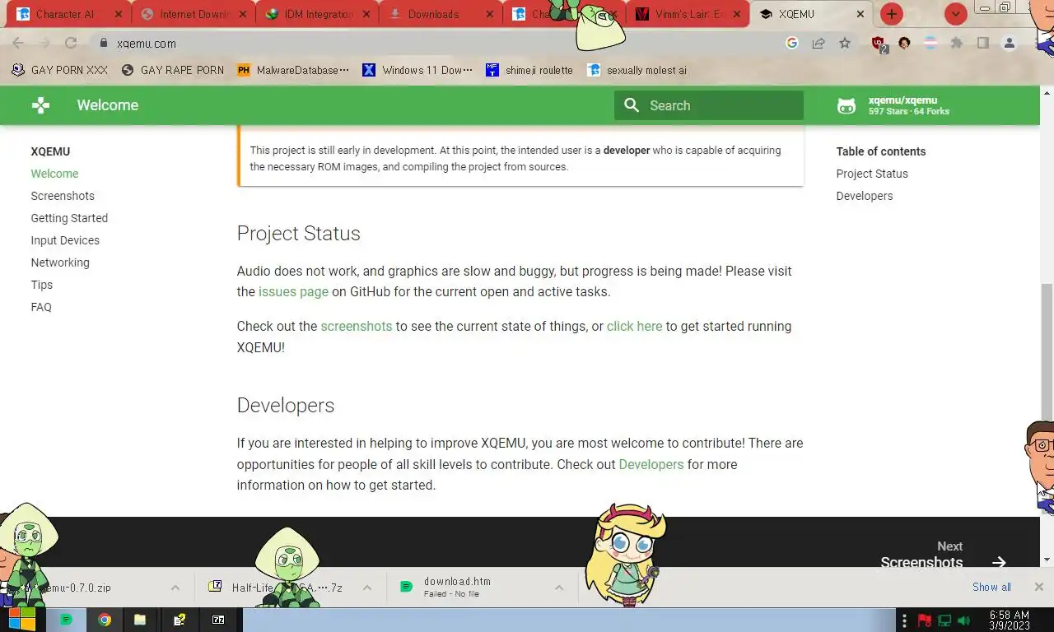Open the Chrome profile avatar

tap(1009, 44)
